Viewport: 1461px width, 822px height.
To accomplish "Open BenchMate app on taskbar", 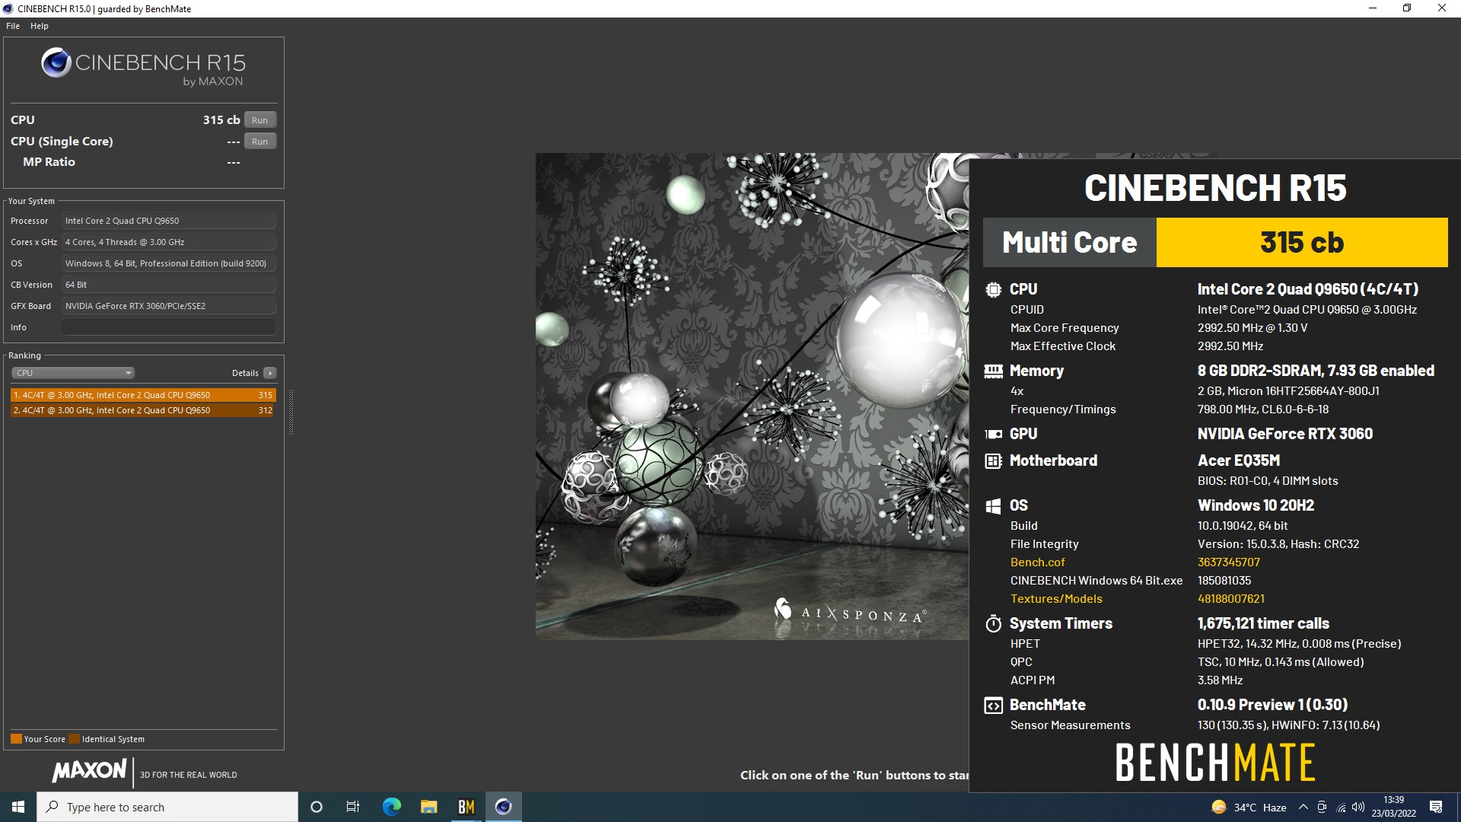I will click(466, 807).
